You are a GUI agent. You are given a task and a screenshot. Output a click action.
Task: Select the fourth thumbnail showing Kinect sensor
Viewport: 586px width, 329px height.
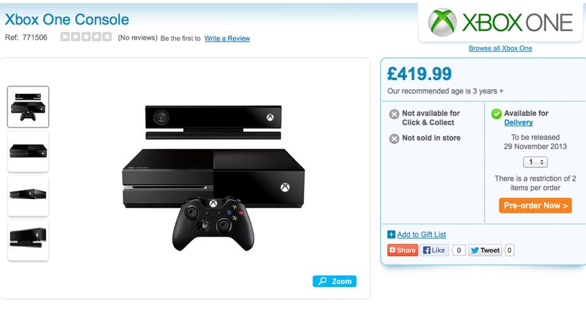(28, 240)
